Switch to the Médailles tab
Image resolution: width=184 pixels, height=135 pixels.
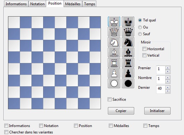tap(73, 4)
